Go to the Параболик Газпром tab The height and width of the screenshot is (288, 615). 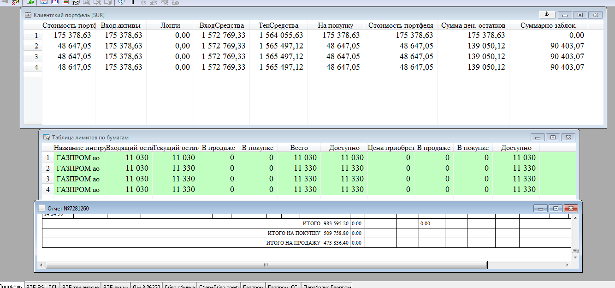(x=326, y=286)
